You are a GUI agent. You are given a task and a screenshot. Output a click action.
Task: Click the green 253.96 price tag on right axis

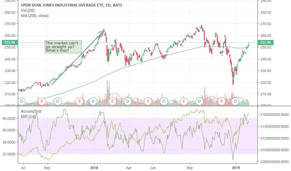pos(265,42)
